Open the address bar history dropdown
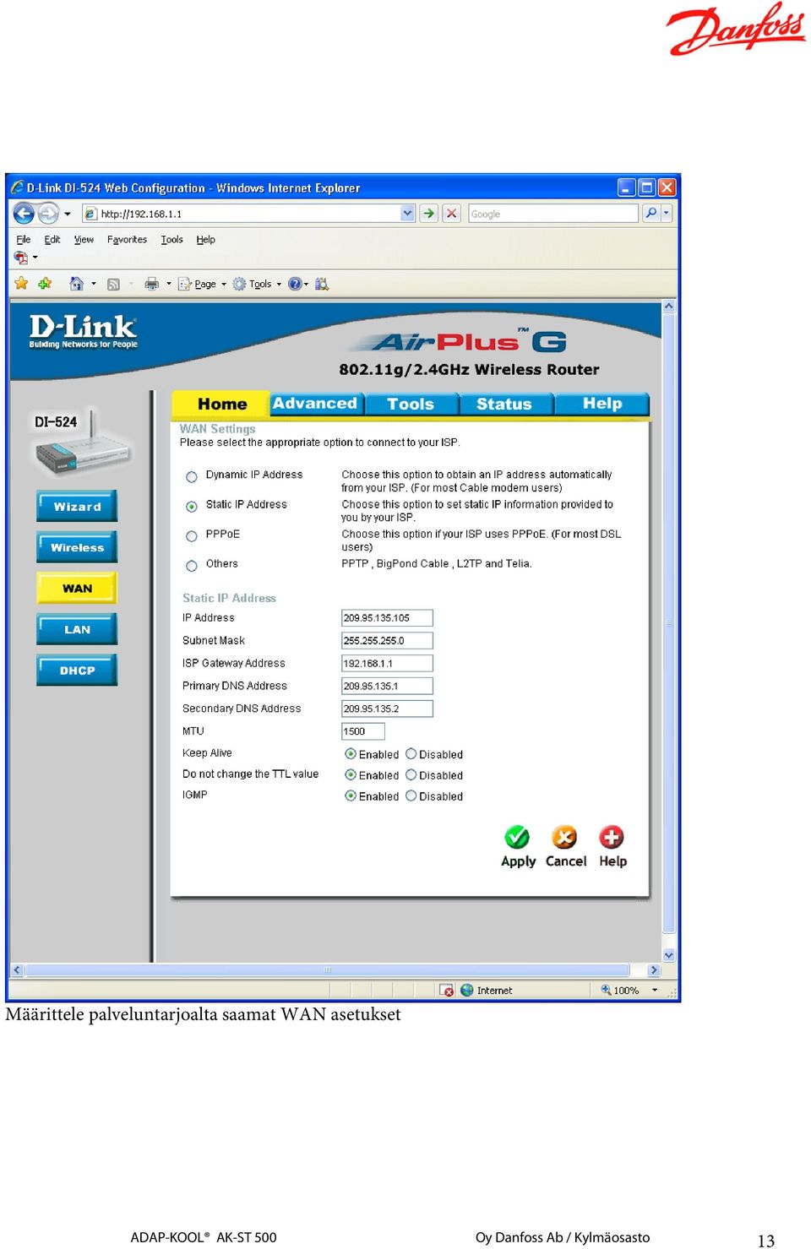 click(407, 213)
